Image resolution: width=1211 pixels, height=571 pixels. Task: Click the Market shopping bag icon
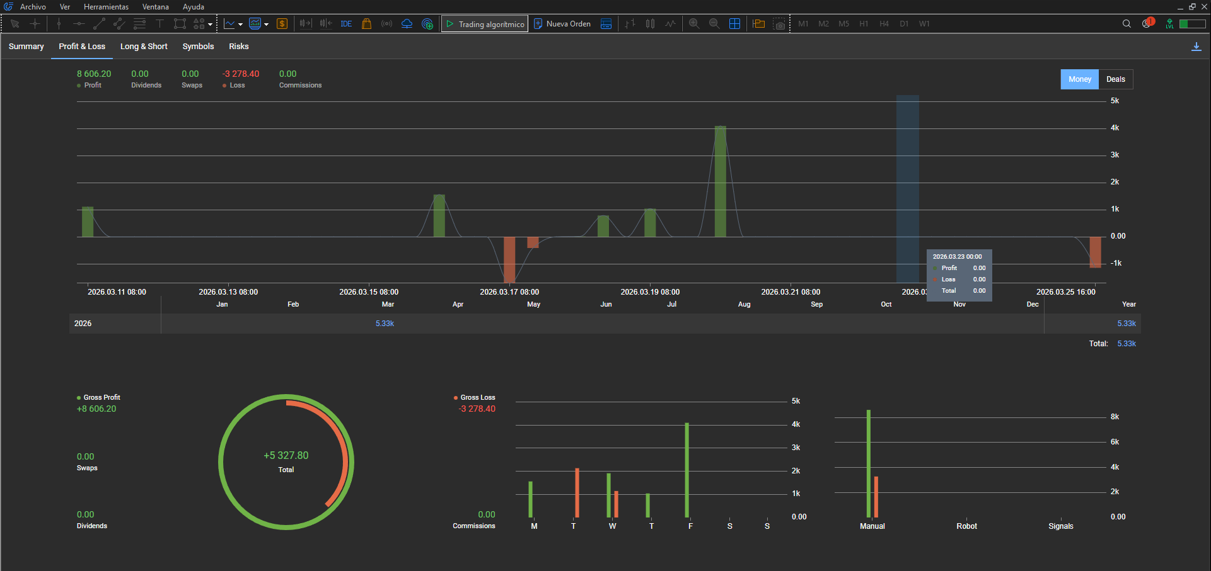pyautogui.click(x=366, y=24)
